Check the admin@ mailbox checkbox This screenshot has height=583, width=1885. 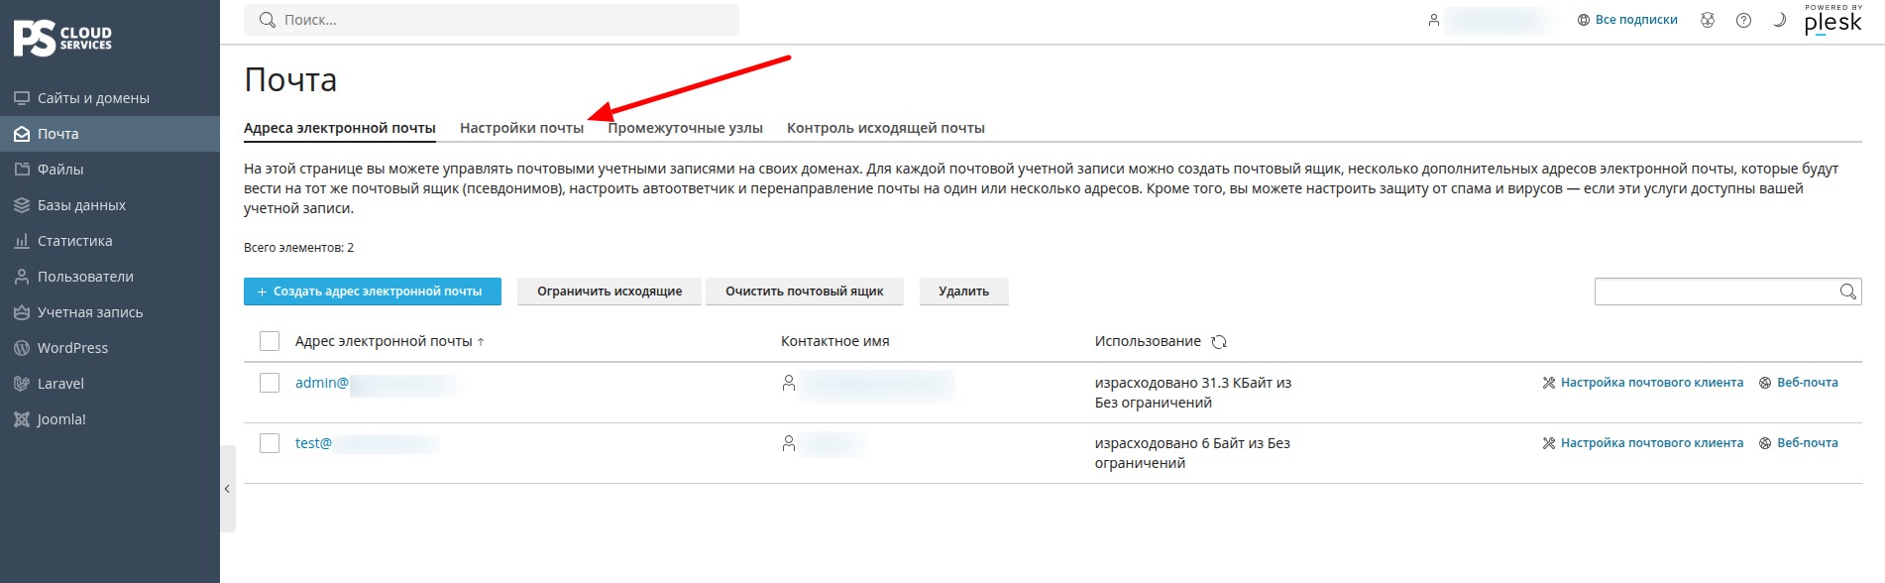[x=270, y=383]
